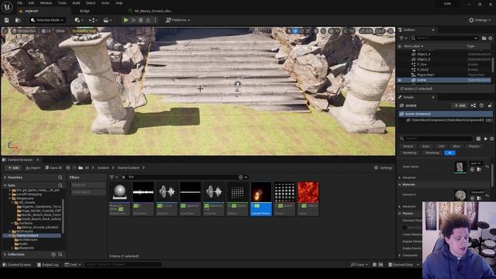Toggle the favorites star in Details search
496x279 pixels.
tap(486, 139)
